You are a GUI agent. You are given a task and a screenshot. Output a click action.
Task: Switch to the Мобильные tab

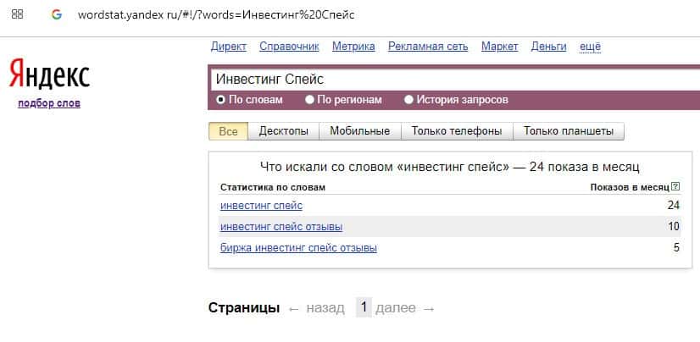[360, 131]
